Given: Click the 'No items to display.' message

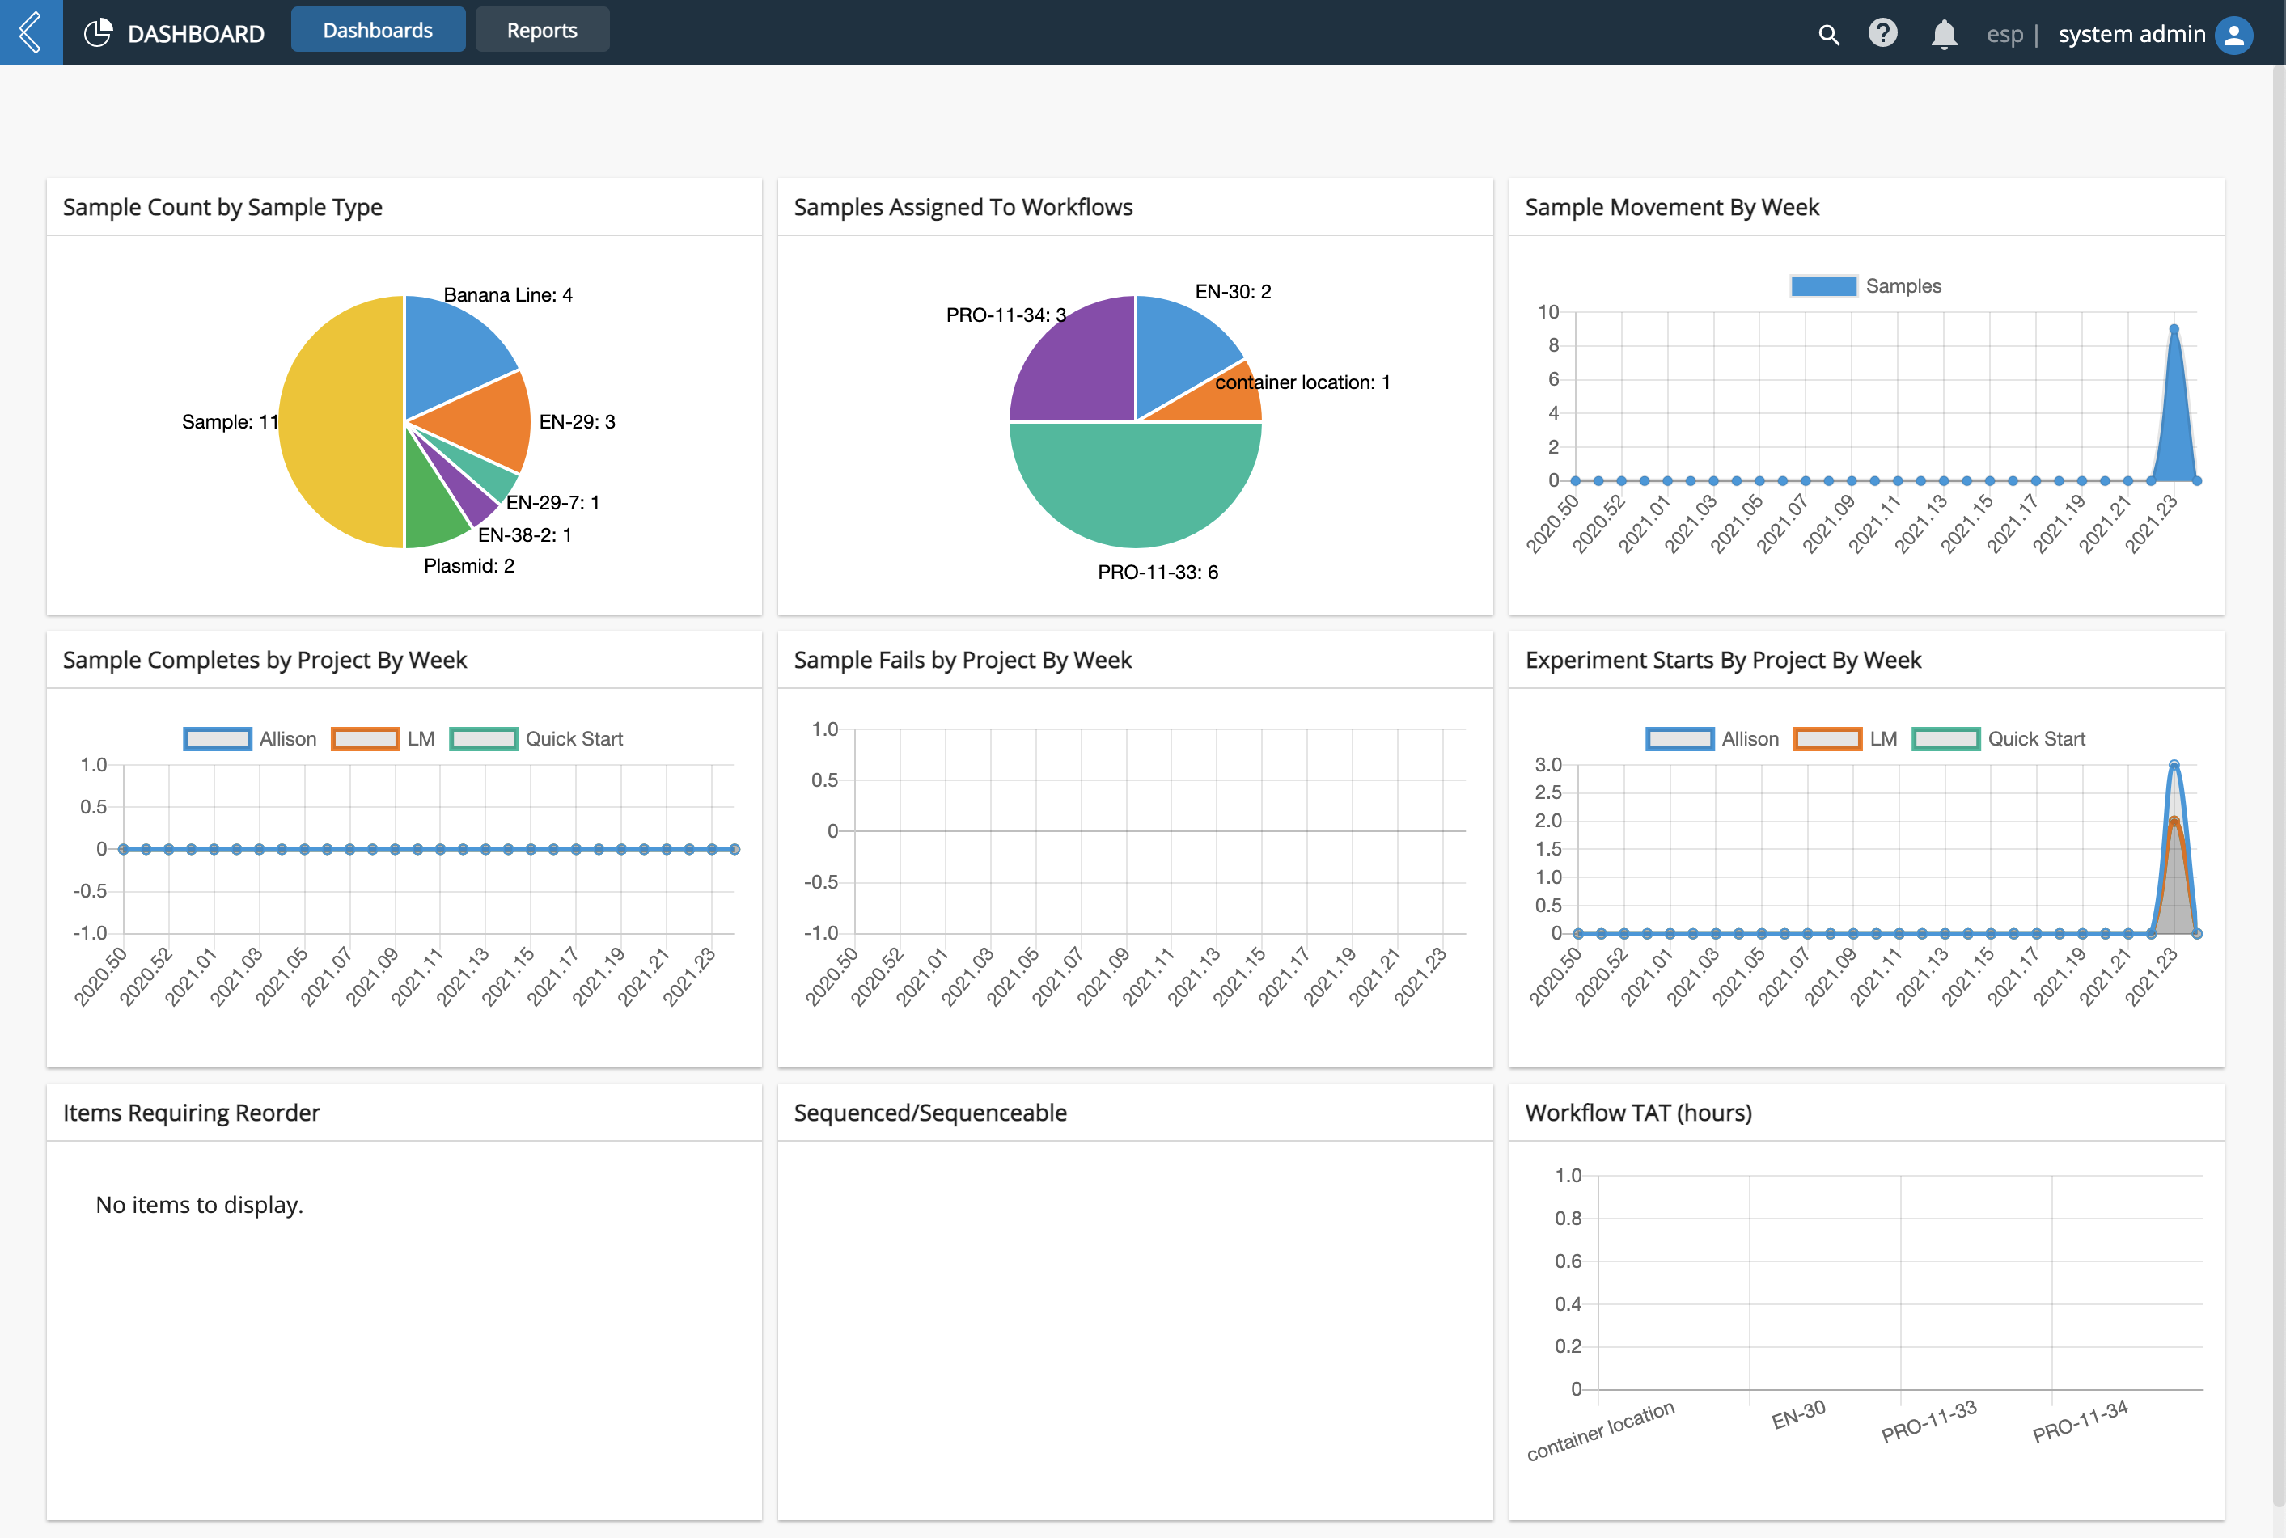Looking at the screenshot, I should (199, 1205).
